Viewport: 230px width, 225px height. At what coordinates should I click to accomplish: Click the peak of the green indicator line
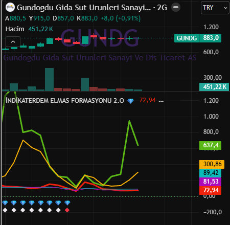[129, 121]
